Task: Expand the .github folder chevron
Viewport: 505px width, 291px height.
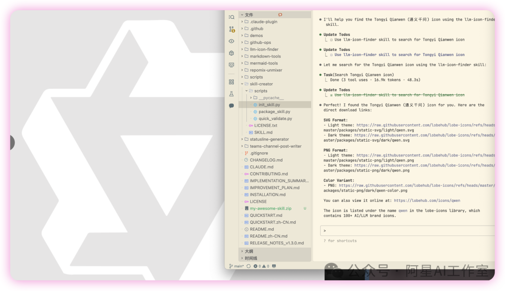Action: click(x=242, y=28)
